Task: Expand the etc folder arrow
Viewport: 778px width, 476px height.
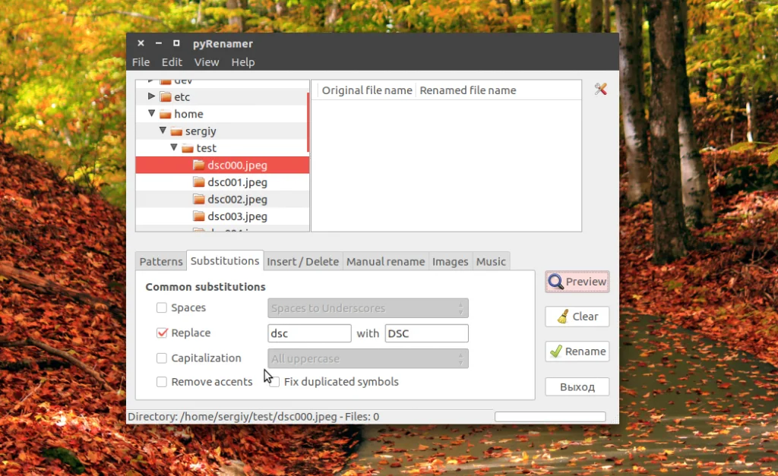Action: pyautogui.click(x=151, y=96)
